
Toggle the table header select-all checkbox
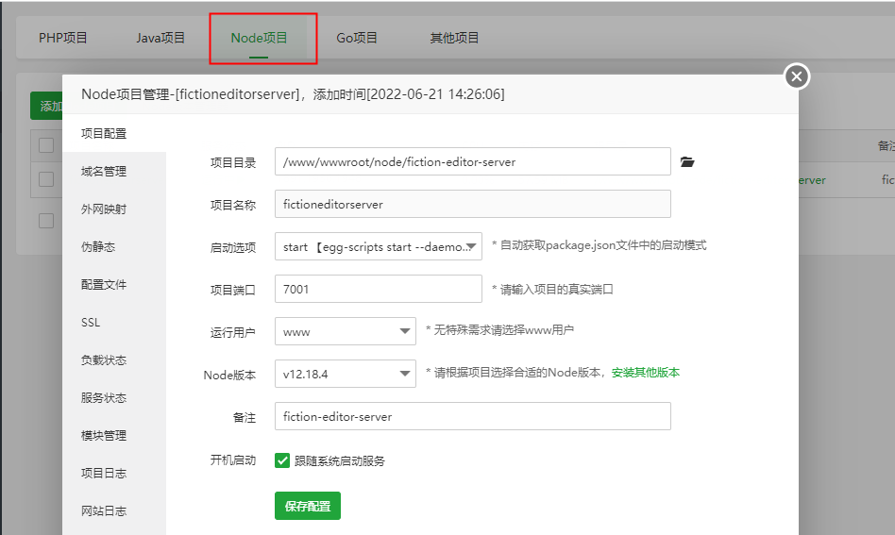(x=46, y=144)
